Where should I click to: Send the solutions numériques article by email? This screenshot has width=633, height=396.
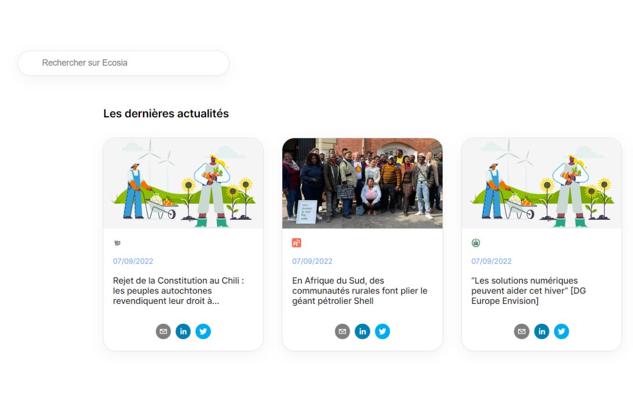(x=522, y=331)
